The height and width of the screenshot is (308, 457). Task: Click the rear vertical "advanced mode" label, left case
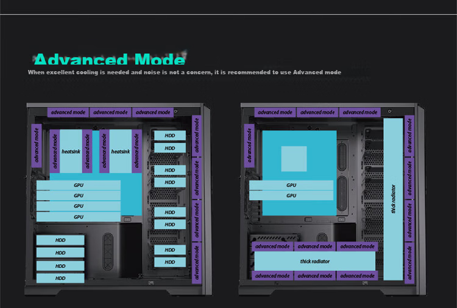pos(37,145)
